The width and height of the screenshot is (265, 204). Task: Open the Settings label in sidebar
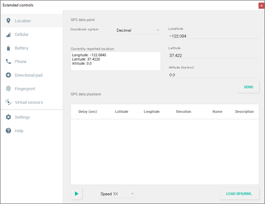point(22,117)
